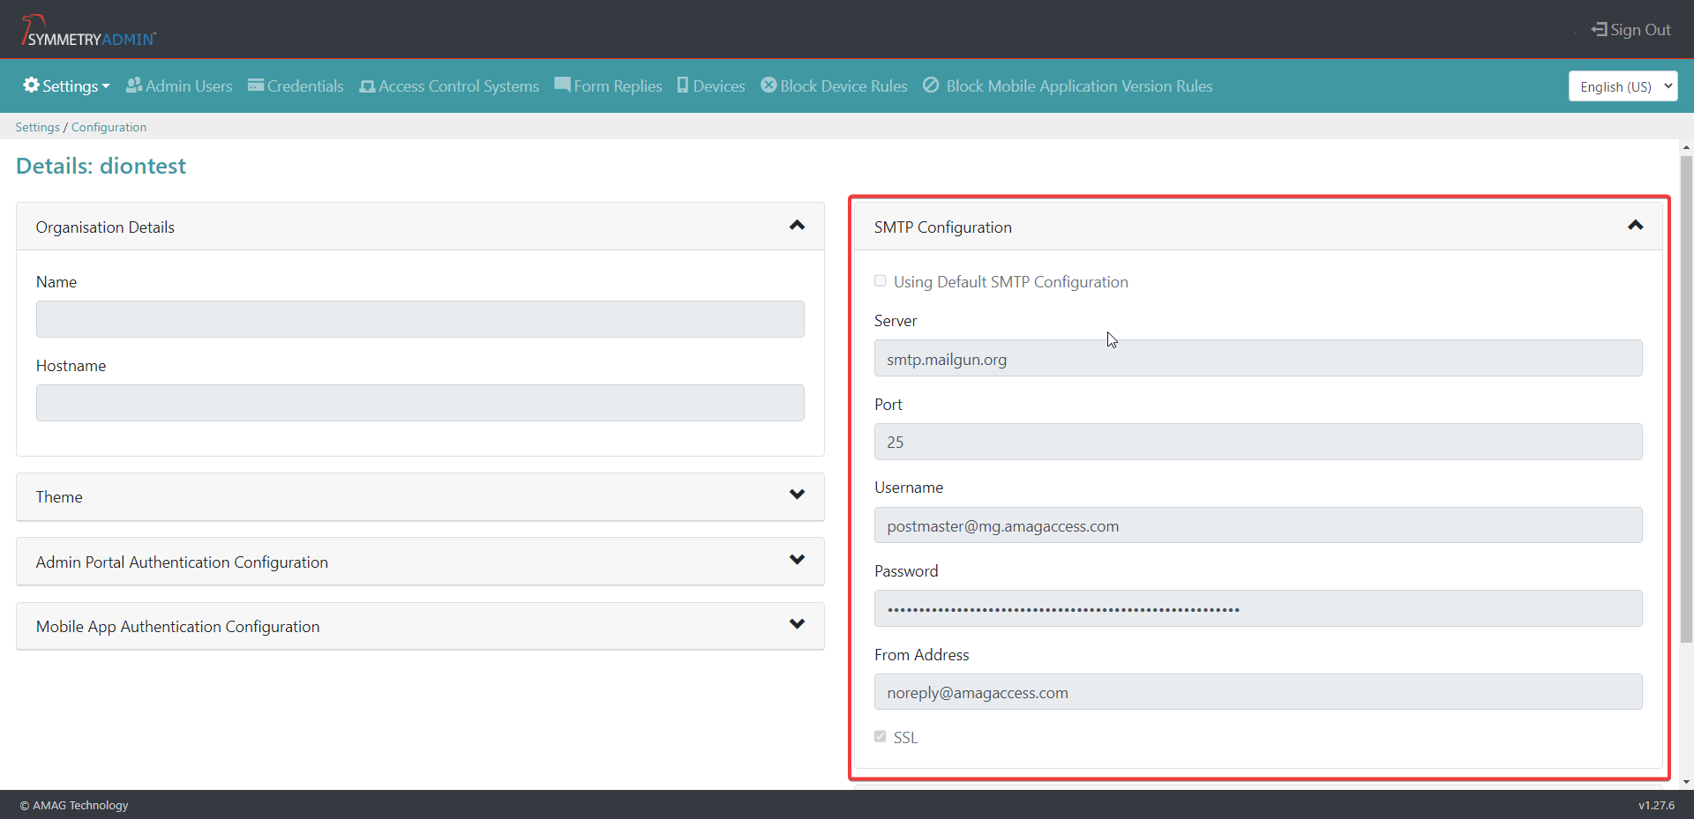Click the vertical scrollbar thumb
Screen dimensions: 1694x819
1686,398
